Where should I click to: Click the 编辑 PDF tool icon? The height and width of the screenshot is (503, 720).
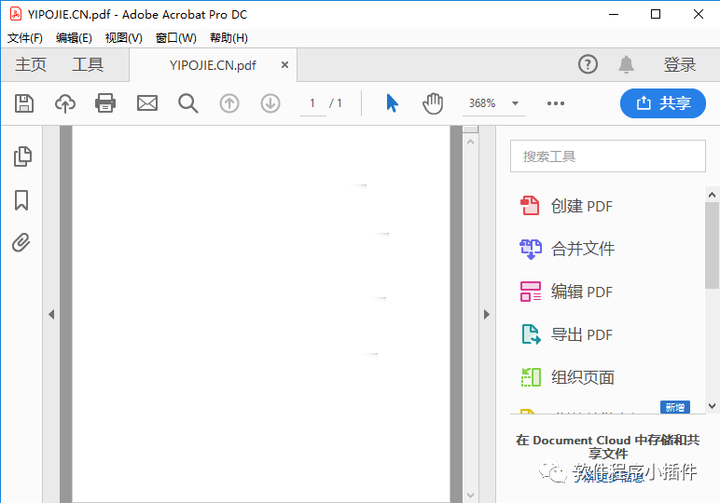531,292
